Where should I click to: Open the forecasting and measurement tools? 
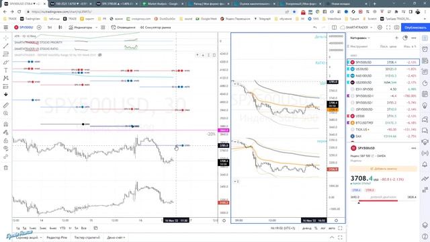click(x=6, y=87)
